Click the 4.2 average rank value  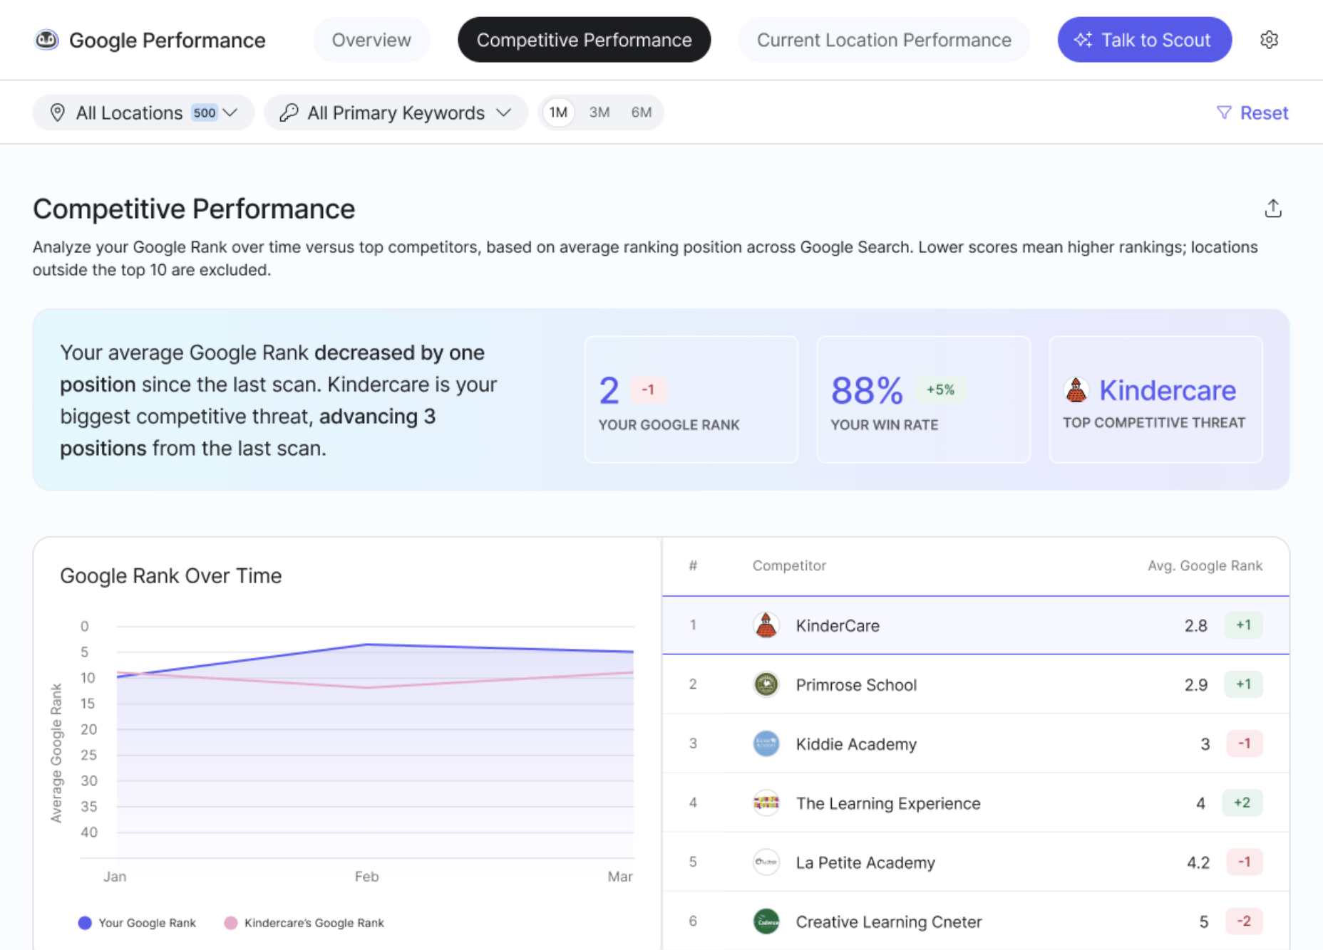[x=1198, y=862]
